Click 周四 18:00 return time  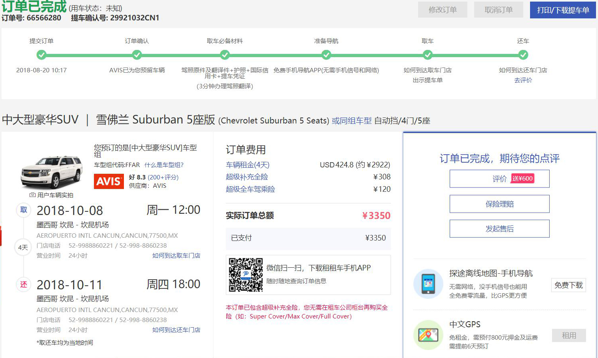(173, 284)
